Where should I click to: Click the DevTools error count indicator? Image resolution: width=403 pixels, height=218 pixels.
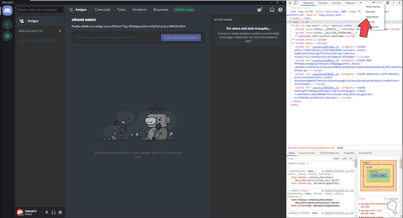[x=374, y=3]
